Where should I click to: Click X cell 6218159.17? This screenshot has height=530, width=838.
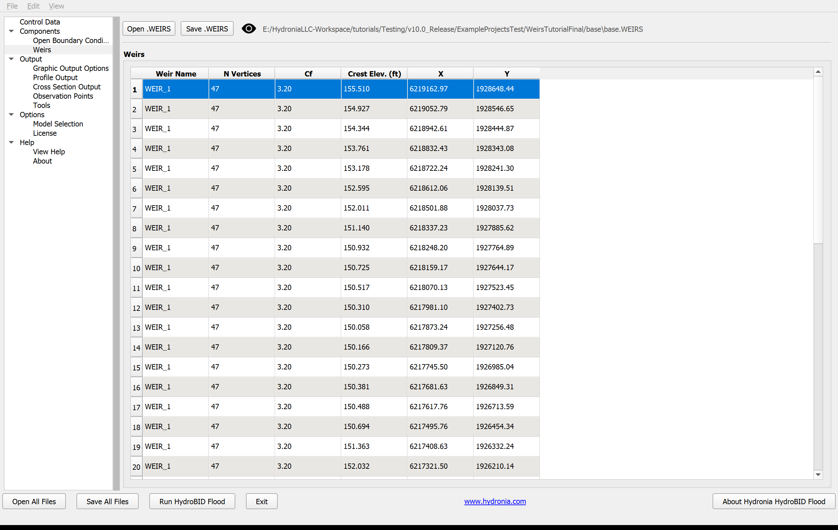click(440, 267)
